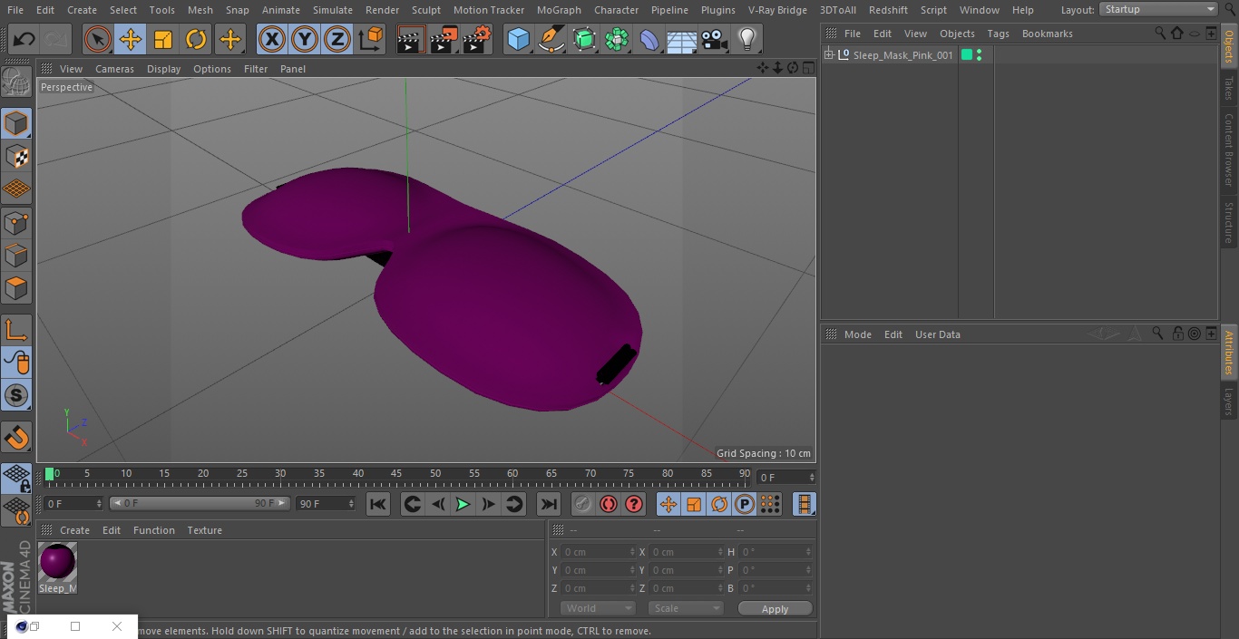Screen dimensions: 1239x639
Task: Click Record Active Objects button
Action: click(x=582, y=504)
